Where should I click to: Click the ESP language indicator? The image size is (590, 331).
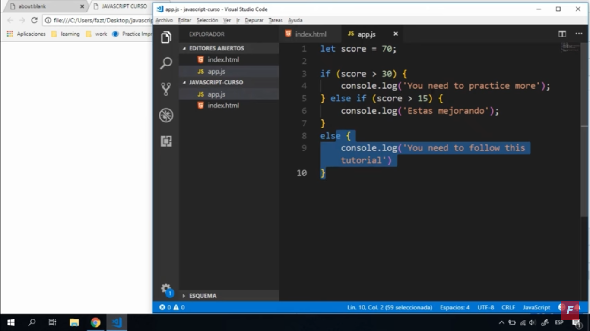click(x=559, y=322)
